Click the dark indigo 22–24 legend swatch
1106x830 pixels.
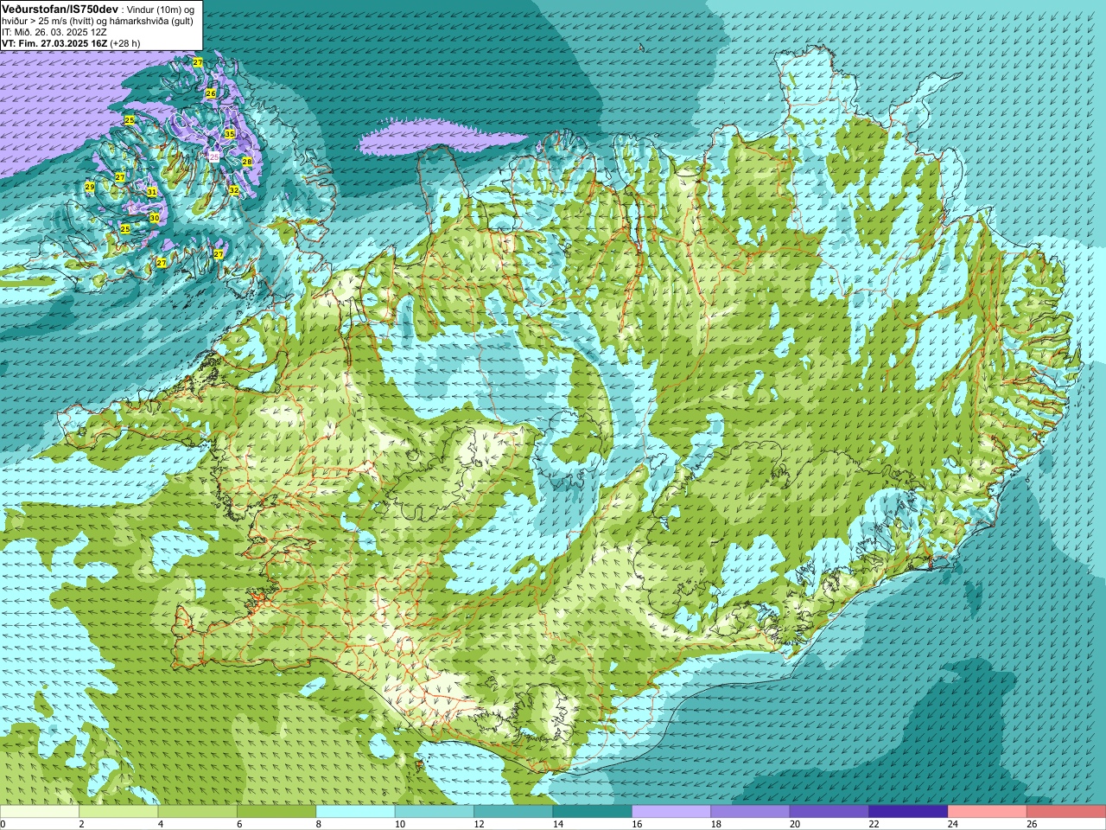908,812
